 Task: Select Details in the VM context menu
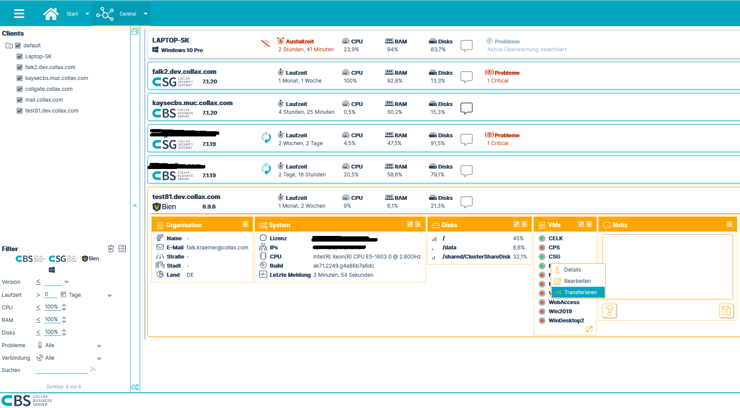[x=578, y=270]
